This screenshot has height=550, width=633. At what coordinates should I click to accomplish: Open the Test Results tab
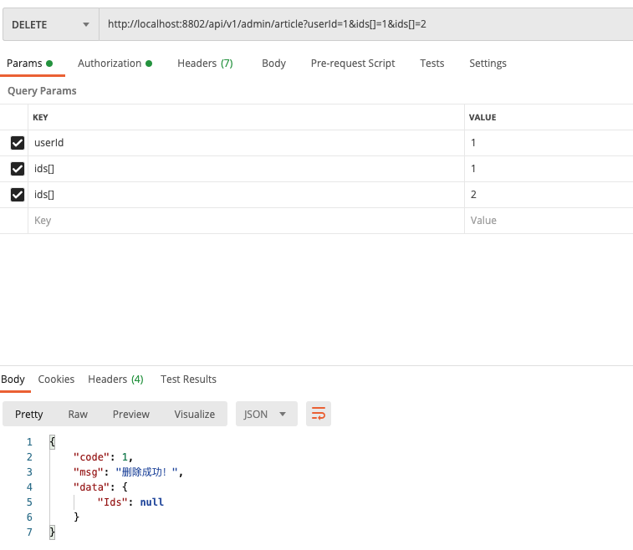(x=188, y=379)
